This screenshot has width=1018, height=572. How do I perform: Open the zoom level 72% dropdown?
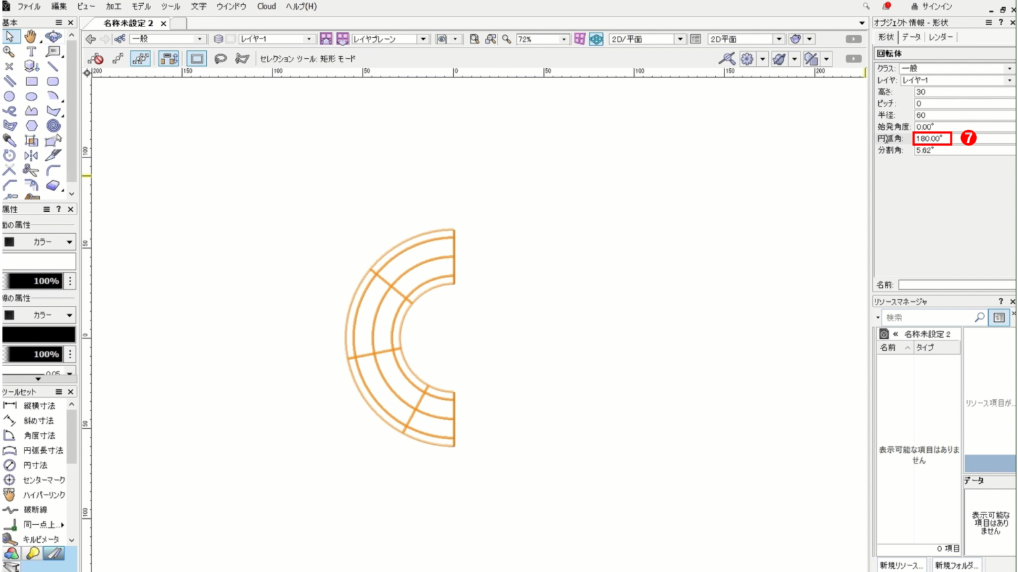pos(543,38)
